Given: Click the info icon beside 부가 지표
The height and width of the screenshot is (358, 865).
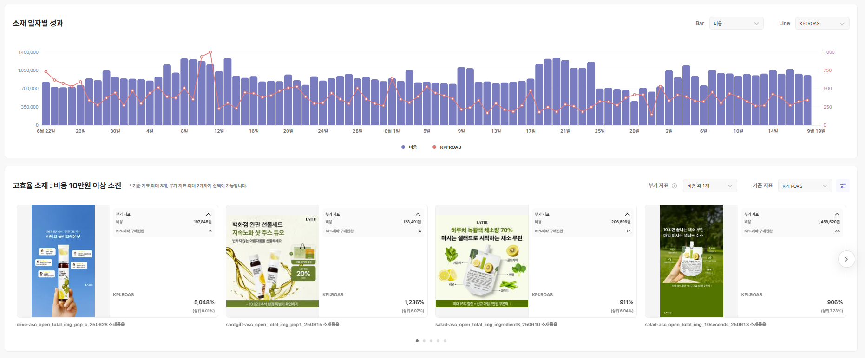Looking at the screenshot, I should coord(674,186).
